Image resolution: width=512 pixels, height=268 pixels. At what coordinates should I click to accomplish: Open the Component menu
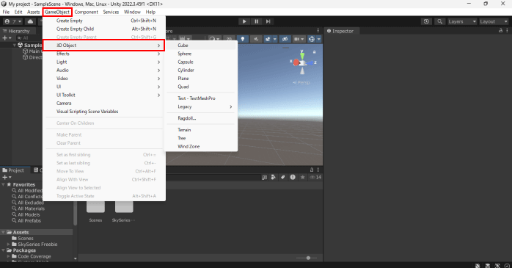[87, 12]
